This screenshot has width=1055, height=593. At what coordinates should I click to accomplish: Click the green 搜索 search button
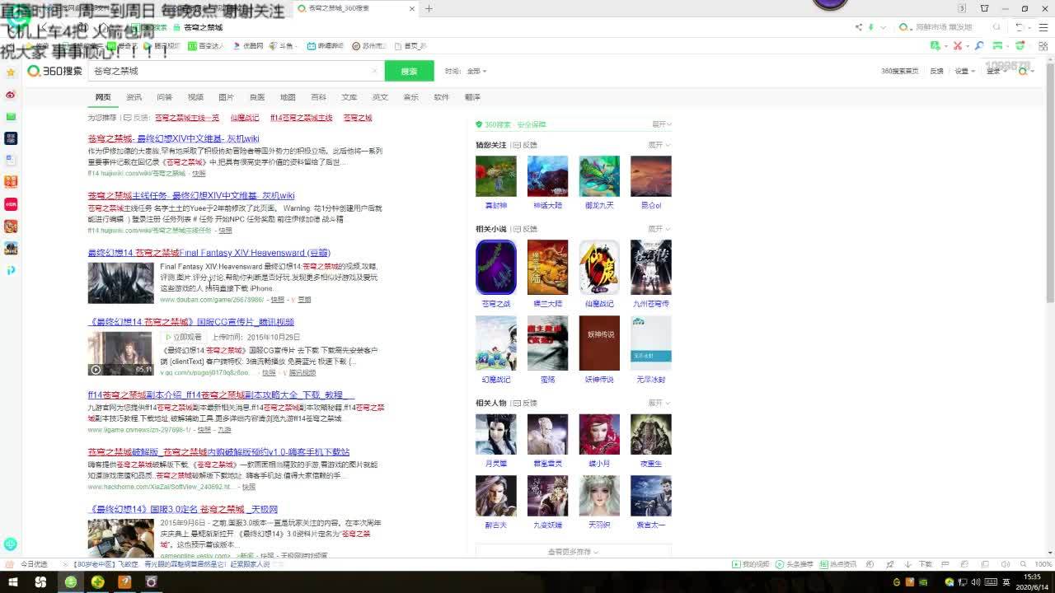[409, 71]
